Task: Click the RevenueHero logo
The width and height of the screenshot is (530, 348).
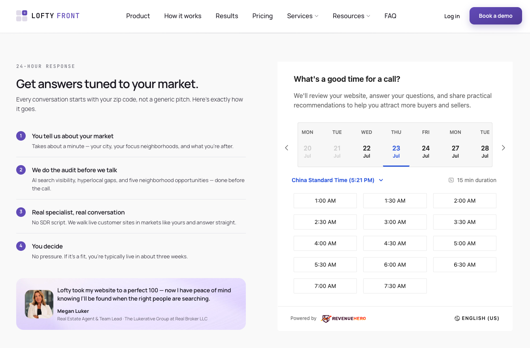Action: coord(343,318)
